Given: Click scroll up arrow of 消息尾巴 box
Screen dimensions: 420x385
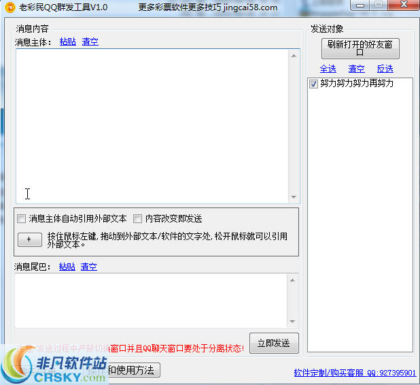Looking at the screenshot, I should tap(292, 280).
